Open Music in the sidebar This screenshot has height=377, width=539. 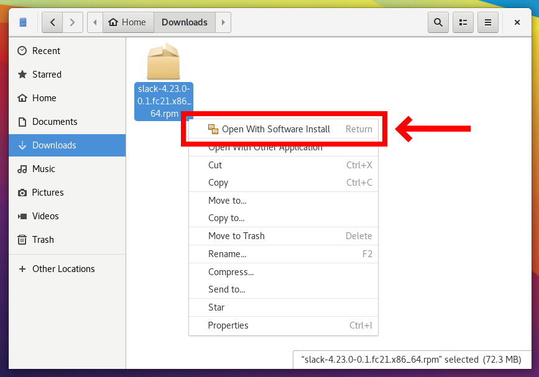(67, 169)
